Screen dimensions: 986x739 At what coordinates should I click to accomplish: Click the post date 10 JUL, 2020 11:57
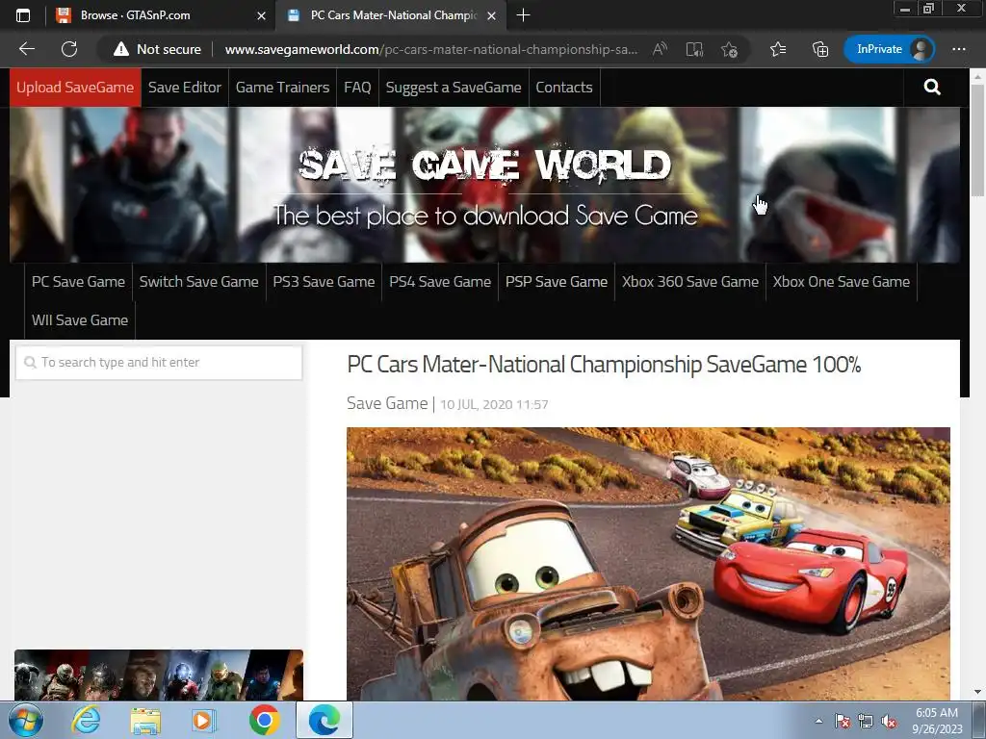tap(494, 405)
